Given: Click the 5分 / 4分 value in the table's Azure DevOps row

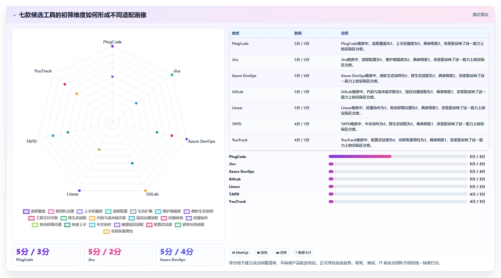Looking at the screenshot, I should 302,76.
